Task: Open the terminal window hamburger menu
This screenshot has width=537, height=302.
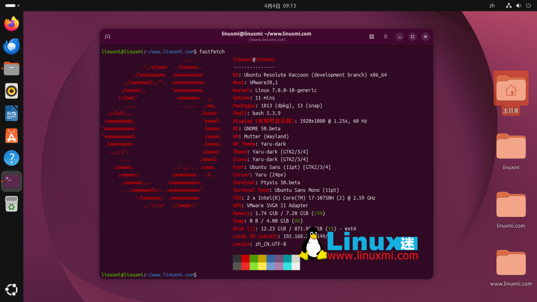Action: (x=385, y=36)
